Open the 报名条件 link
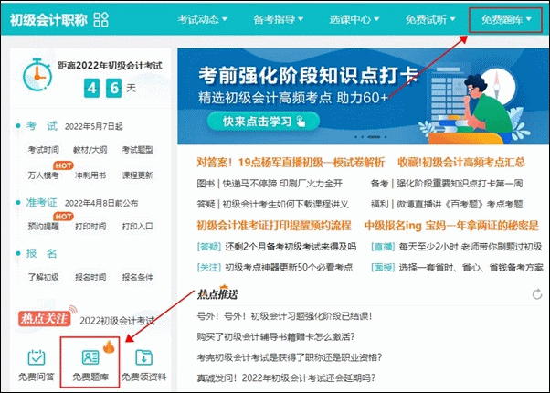 click(137, 277)
